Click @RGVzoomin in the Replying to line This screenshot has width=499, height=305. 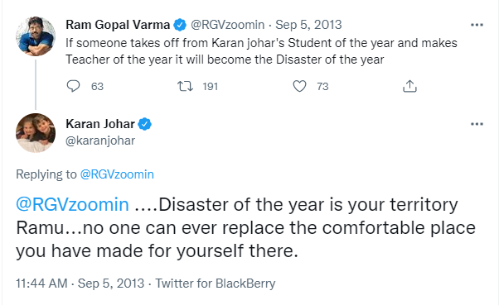117,174
